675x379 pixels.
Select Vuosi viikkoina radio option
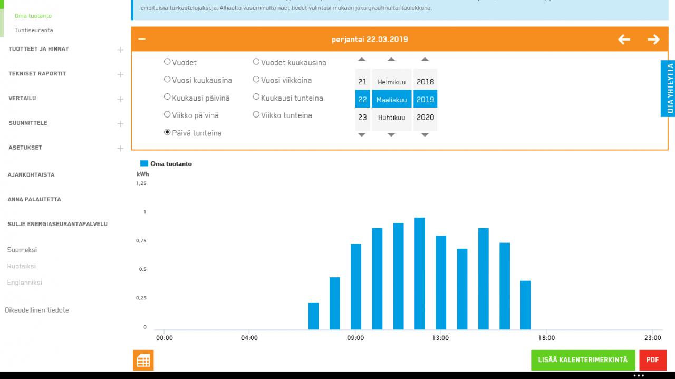pos(256,80)
